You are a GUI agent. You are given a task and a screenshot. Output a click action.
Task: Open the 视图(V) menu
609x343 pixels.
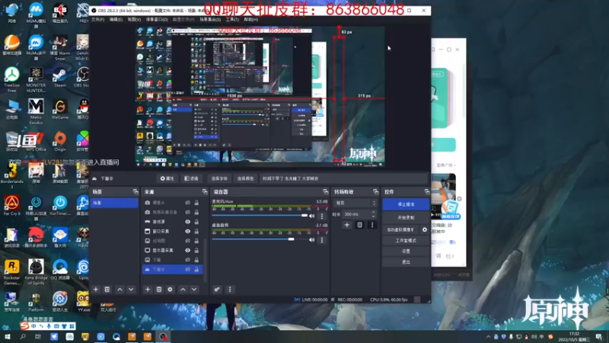(x=135, y=20)
